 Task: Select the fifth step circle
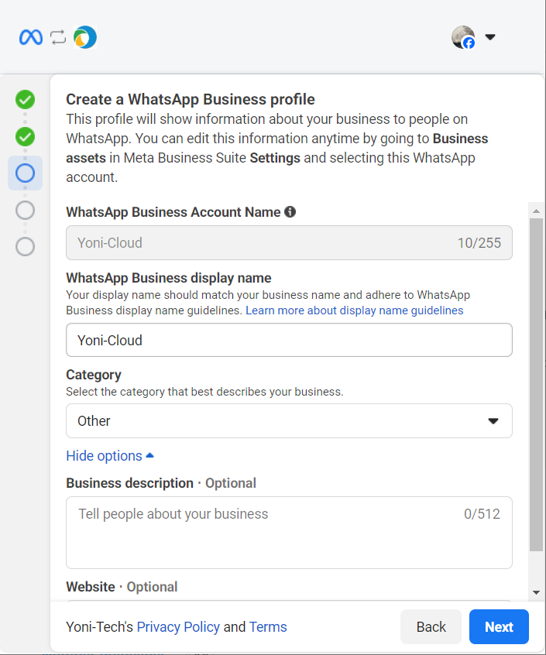25,246
